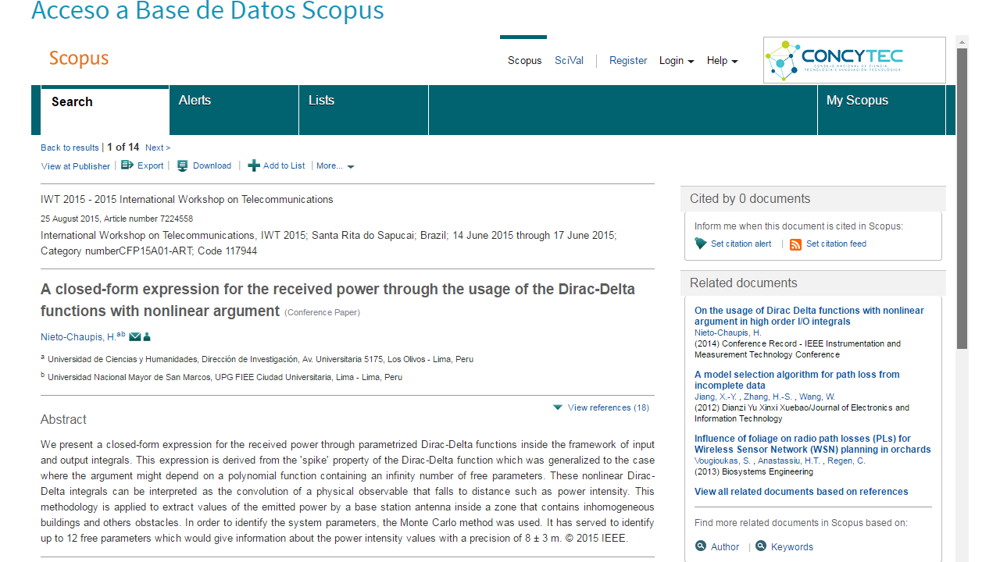Click the Add to List plus icon
This screenshot has width=1000, height=562.
pos(254,165)
